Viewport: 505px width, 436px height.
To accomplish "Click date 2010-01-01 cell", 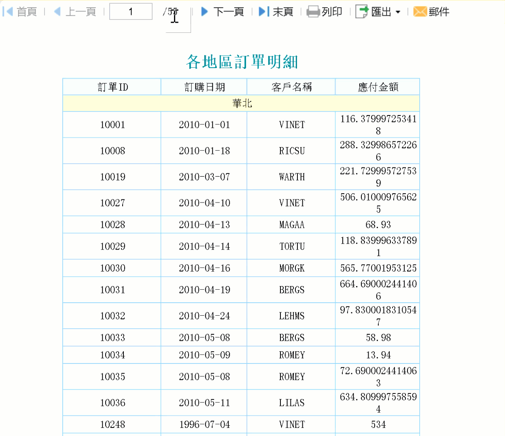I will click(204, 125).
